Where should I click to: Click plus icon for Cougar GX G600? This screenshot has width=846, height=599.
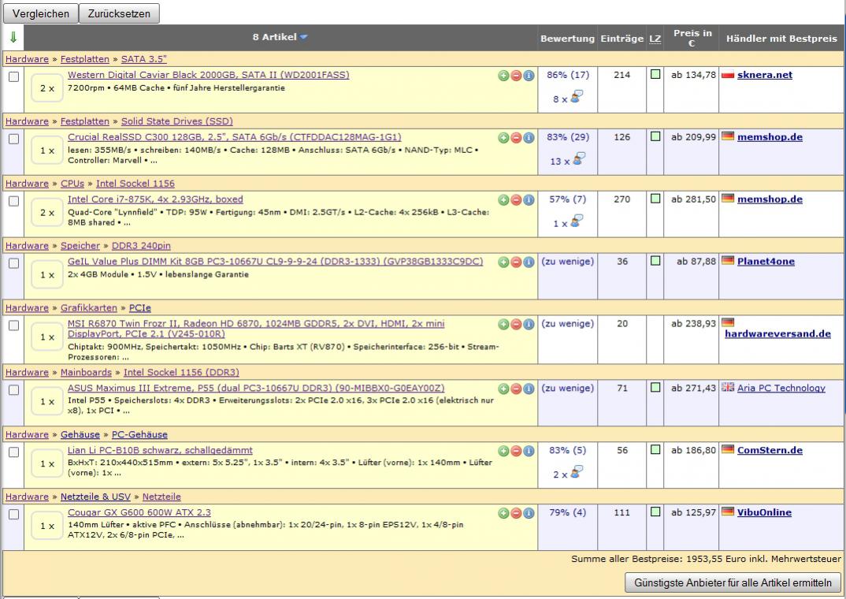point(503,512)
